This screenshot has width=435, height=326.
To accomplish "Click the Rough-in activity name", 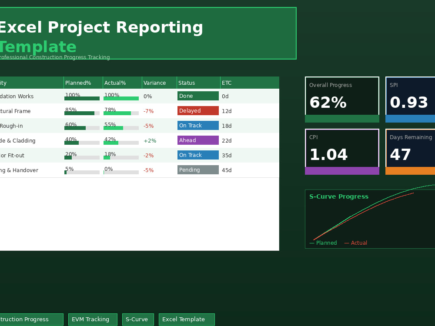I will (11, 126).
